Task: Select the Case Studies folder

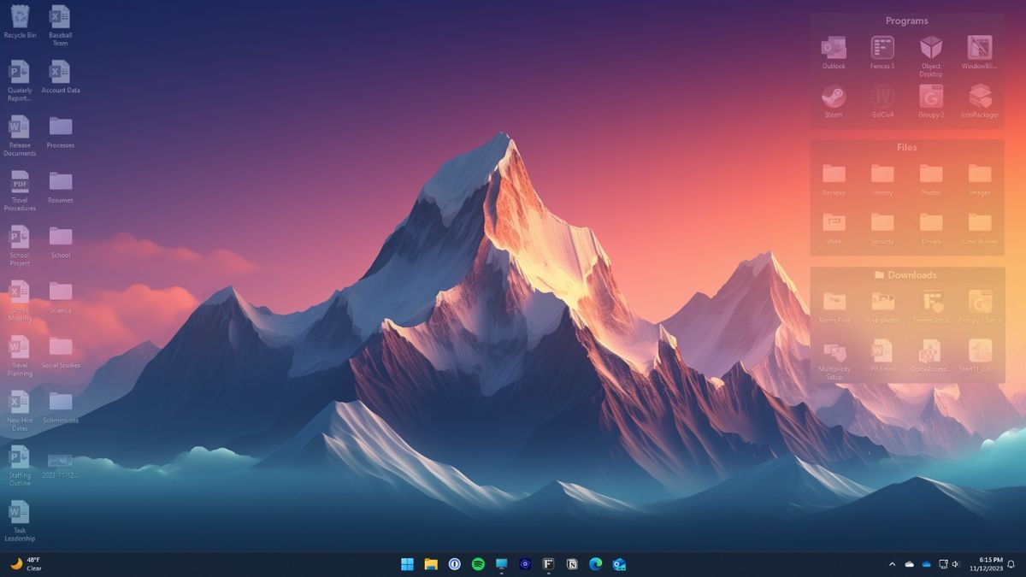Action: click(980, 228)
